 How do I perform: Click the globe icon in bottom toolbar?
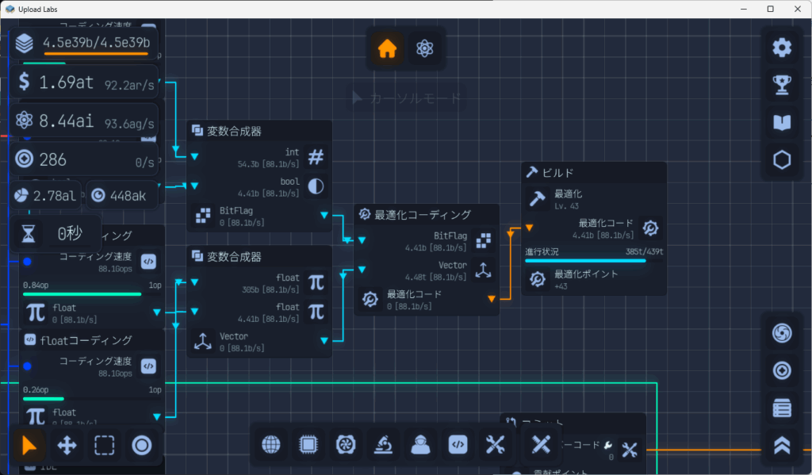271,446
